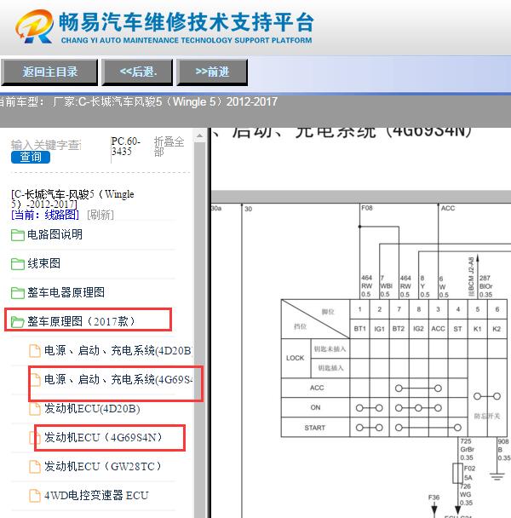Click the 287 BlOr 0.35 wire label
Viewport: 511px width, 518px height.
[x=486, y=286]
